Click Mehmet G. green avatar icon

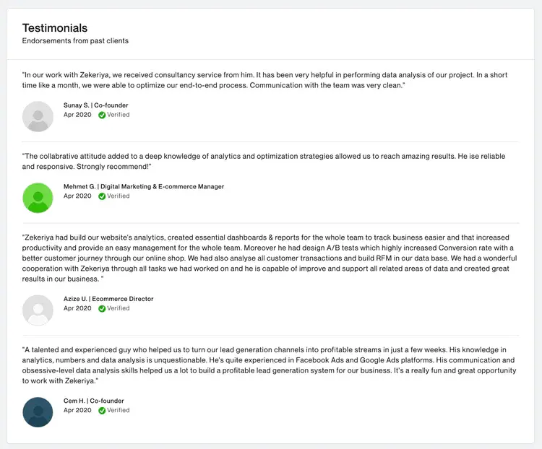tap(38, 198)
